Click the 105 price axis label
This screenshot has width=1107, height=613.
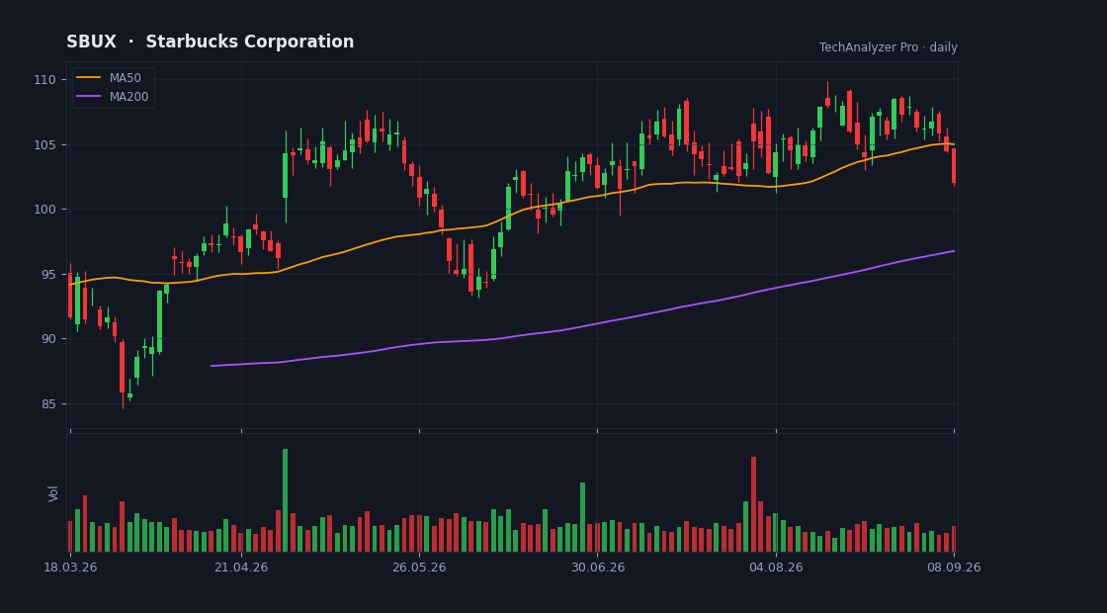tap(44, 144)
